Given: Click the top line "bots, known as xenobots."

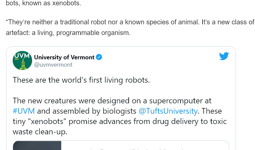Looking at the screenshot, I should pyautogui.click(x=43, y=3).
